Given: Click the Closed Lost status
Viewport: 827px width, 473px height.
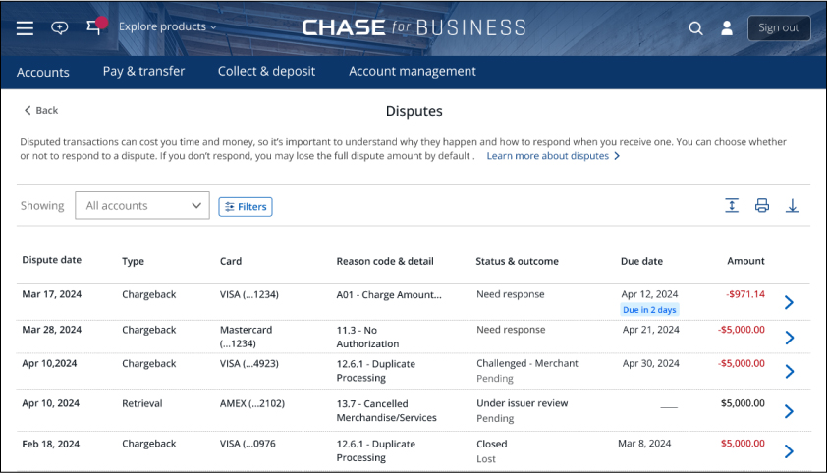Looking at the screenshot, I should pyautogui.click(x=491, y=451).
